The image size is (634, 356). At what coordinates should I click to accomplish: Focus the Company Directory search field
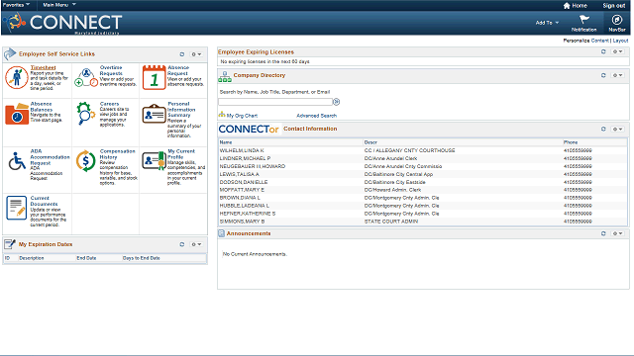click(275, 102)
